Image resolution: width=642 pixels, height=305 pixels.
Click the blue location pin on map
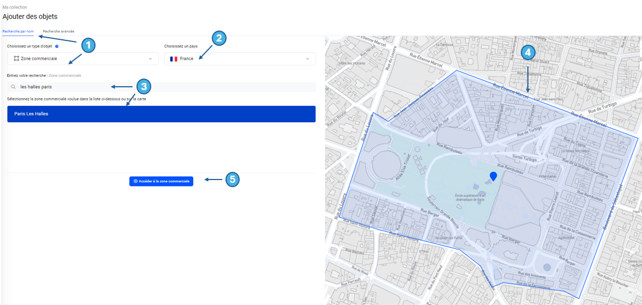[493, 176]
